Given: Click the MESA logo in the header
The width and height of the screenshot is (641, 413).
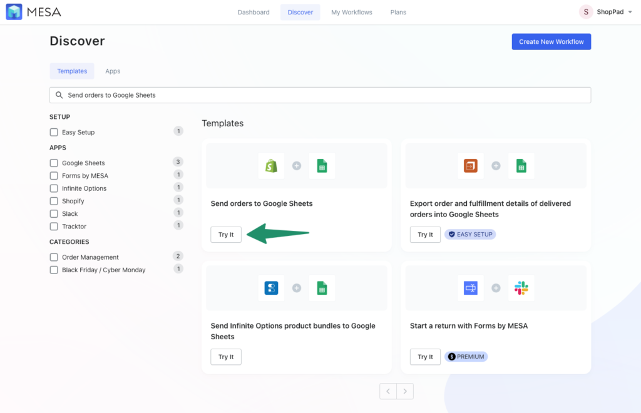Looking at the screenshot, I should [x=33, y=11].
